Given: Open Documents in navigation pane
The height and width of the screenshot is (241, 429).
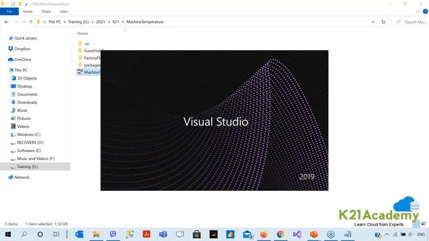Looking at the screenshot, I should point(24,94).
